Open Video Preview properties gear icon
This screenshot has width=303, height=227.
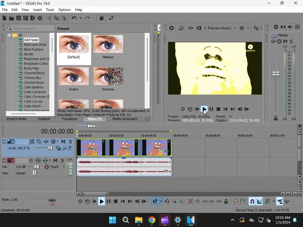pyautogui.click(x=172, y=28)
